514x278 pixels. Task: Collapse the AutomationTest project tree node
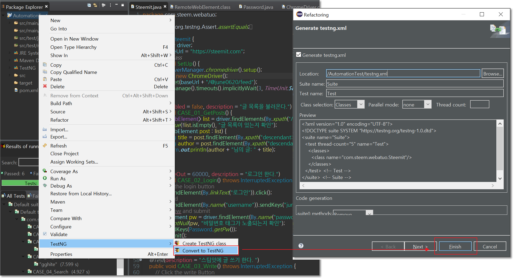pyautogui.click(x=3, y=15)
